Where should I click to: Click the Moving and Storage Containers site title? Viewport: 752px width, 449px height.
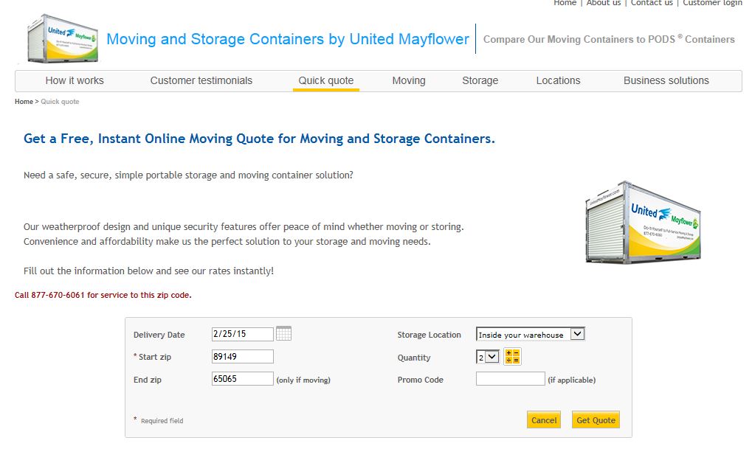pyautogui.click(x=288, y=39)
